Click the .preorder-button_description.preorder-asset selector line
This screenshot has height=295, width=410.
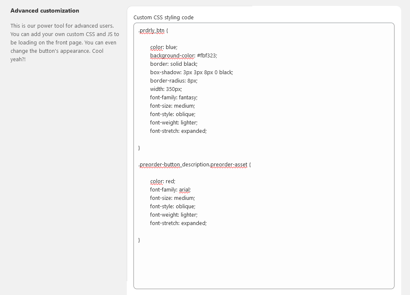pos(195,165)
